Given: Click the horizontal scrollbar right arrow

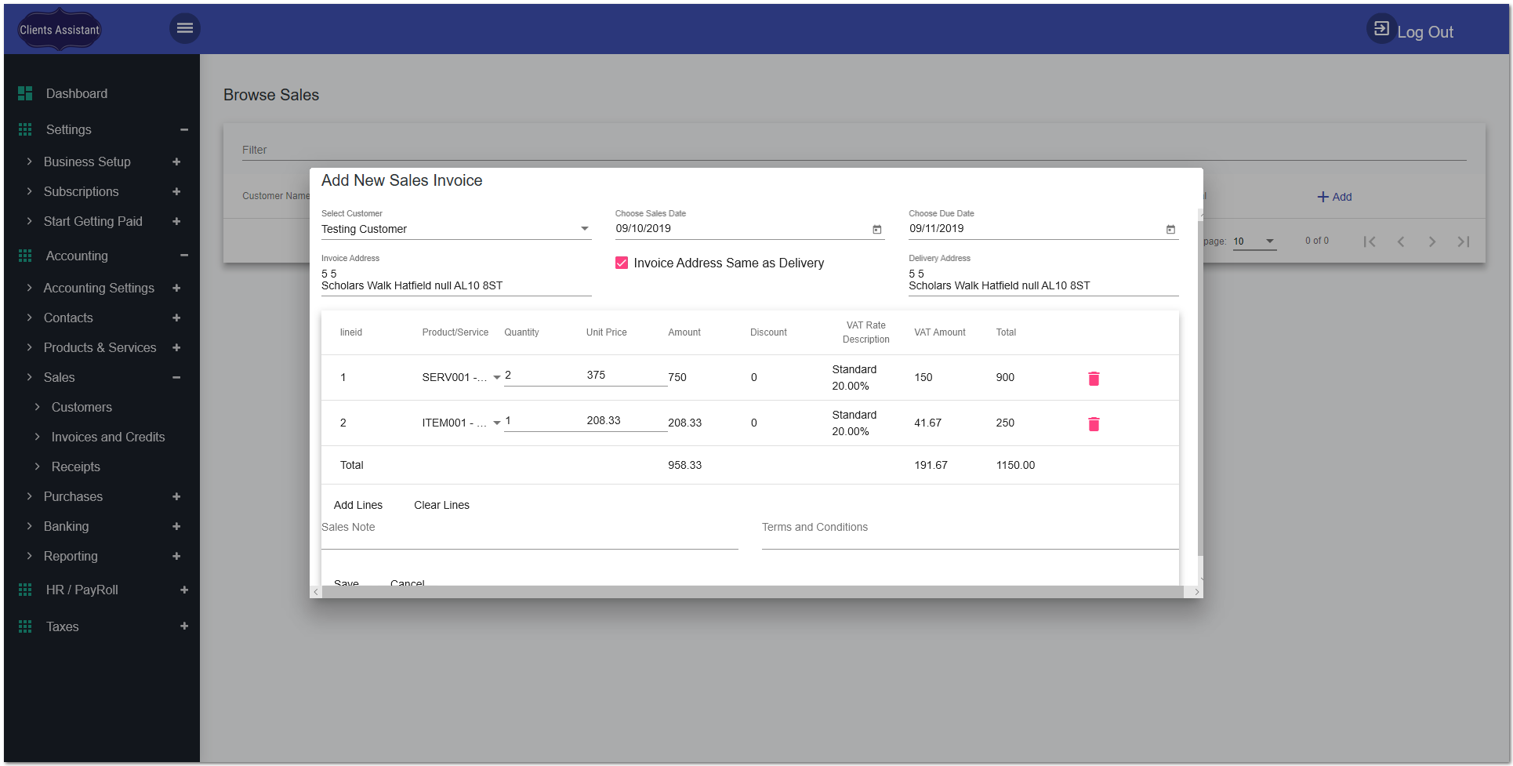Looking at the screenshot, I should click(x=1196, y=592).
